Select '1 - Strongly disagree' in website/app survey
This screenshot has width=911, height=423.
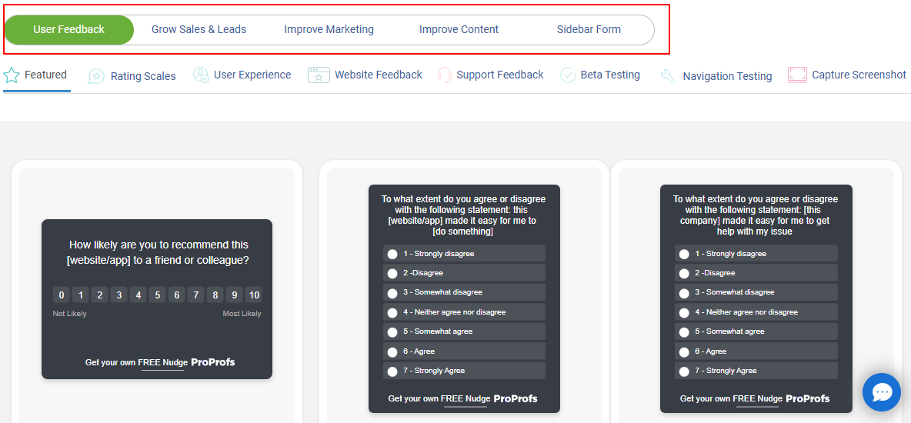click(464, 253)
